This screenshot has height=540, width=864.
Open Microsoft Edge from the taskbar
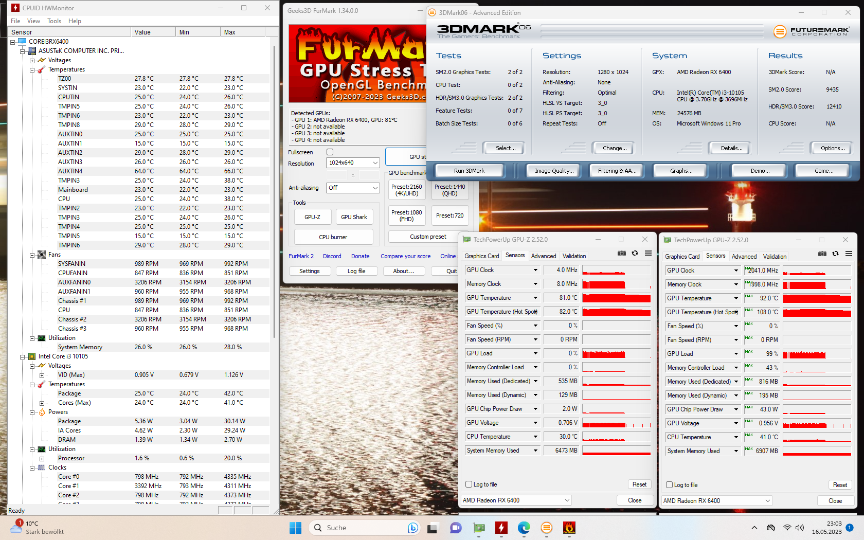524,528
